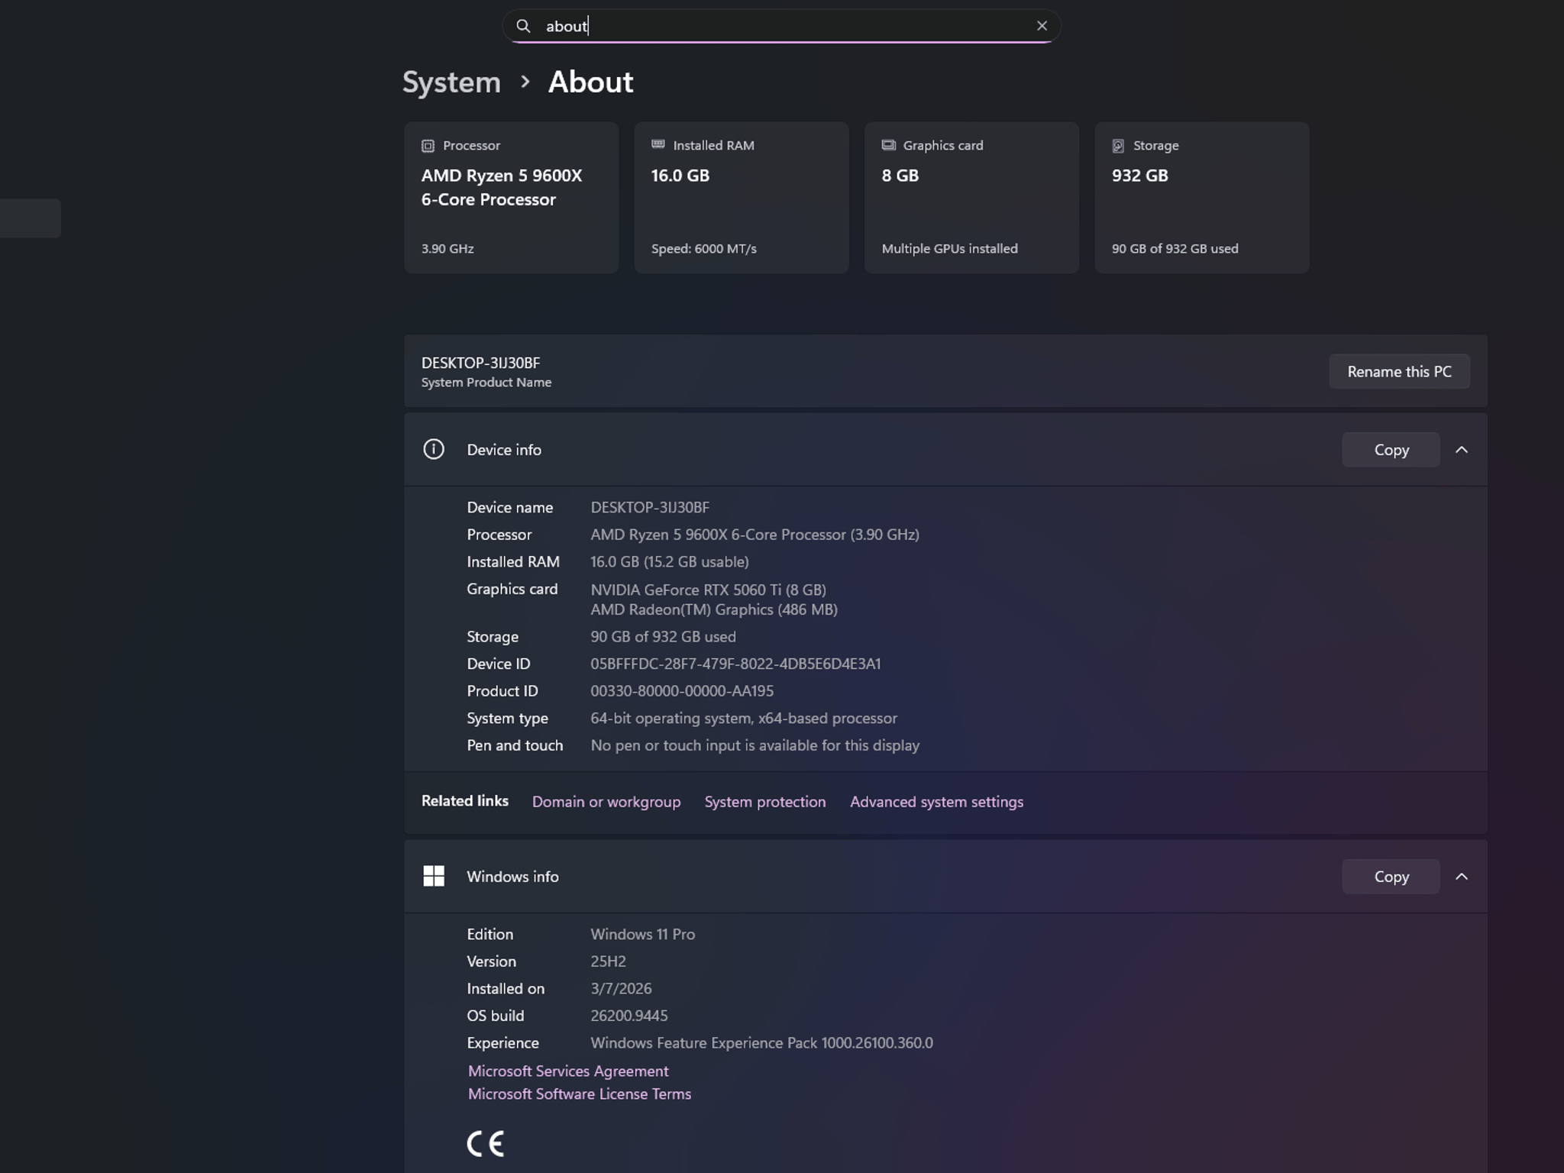
Task: Click the Rename this PC button
Action: coord(1399,371)
